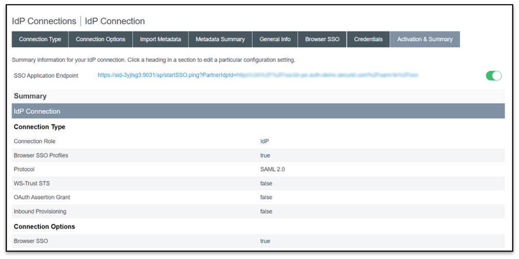Switch to the Connection Options tab
Image resolution: width=519 pixels, height=259 pixels.
[x=101, y=39]
